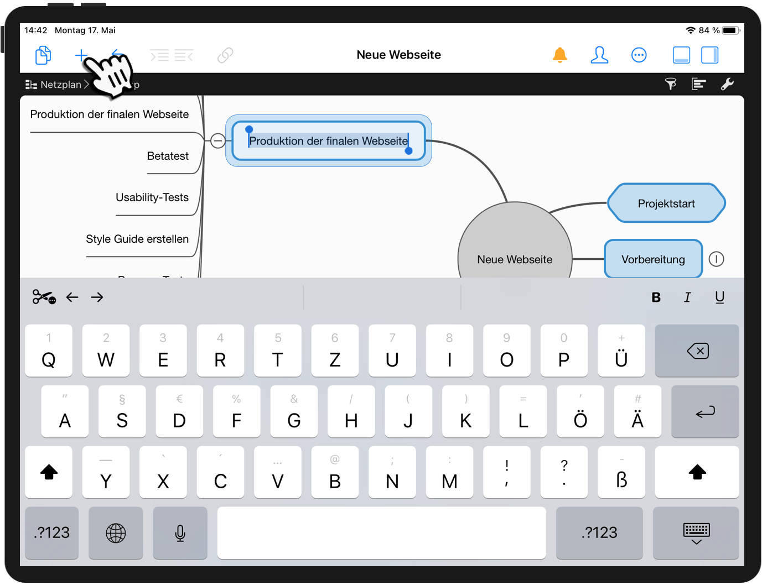The image size is (762, 585).
Task: Select the Vorbereitung node
Action: [x=654, y=259]
